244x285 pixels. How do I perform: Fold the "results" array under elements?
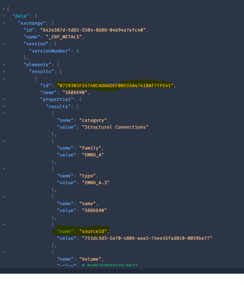4,72
